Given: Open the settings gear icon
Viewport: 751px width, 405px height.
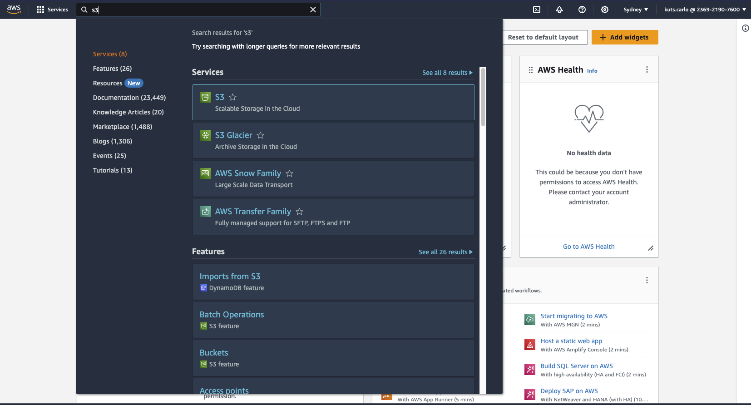Looking at the screenshot, I should tap(605, 10).
